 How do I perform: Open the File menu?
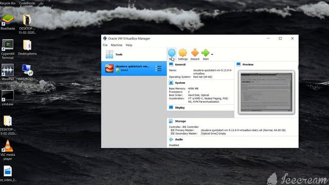105,45
